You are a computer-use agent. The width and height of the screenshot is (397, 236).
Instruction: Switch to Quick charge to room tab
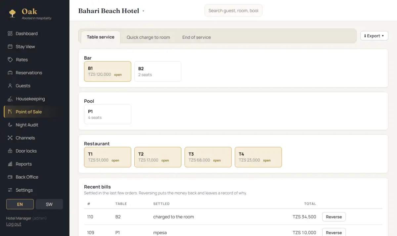point(148,37)
